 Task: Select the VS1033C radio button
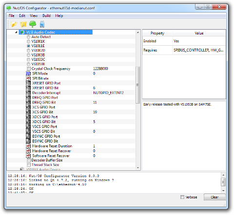click(x=28, y=59)
